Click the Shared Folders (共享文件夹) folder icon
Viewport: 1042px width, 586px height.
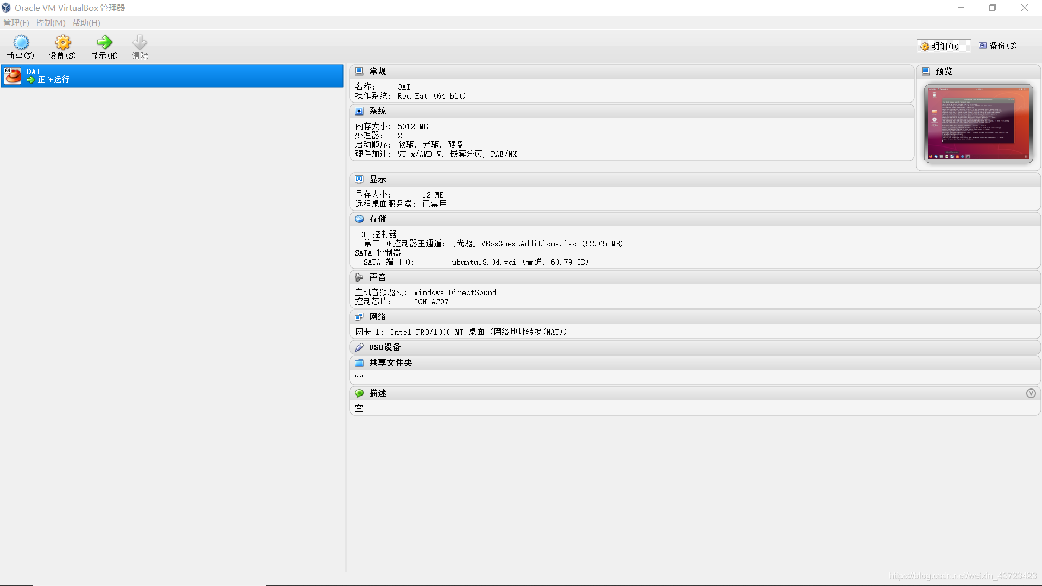click(x=359, y=362)
